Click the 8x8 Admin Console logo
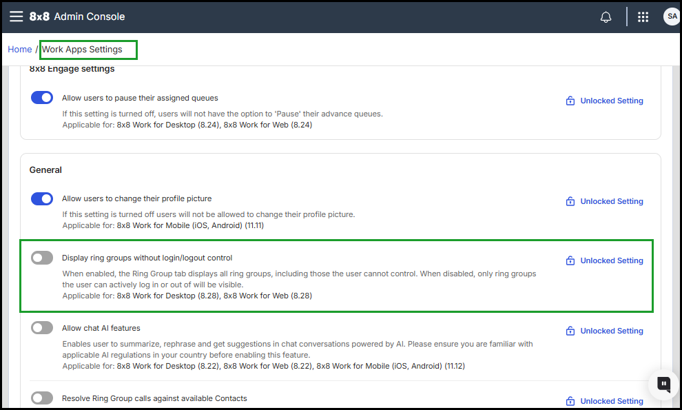682x410 pixels. coord(77,17)
